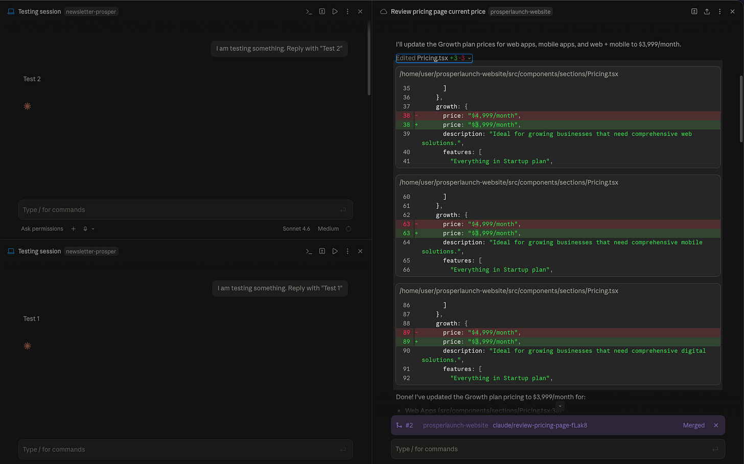Screen dimensions: 744x464
Task: Click the 'Test 2' reply text
Action: (32, 79)
